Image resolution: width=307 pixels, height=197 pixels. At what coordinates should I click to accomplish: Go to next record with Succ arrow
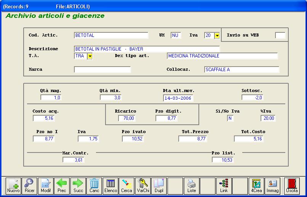click(78, 186)
